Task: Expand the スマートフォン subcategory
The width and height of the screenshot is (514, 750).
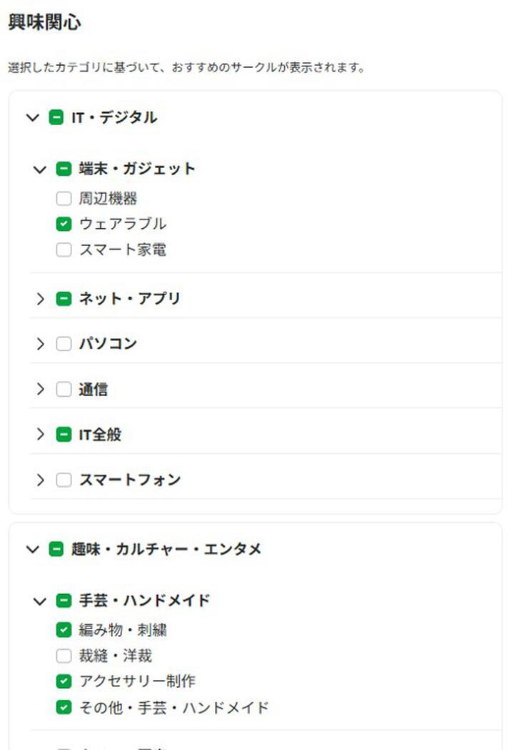Action: (x=40, y=480)
